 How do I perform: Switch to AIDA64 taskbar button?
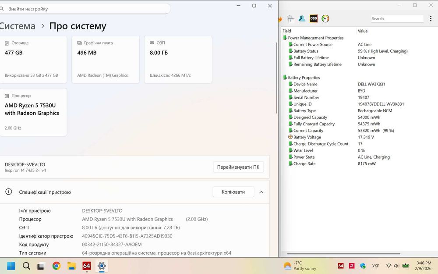(x=87, y=266)
